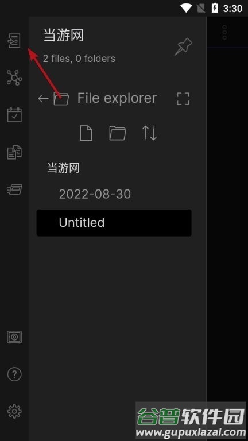Open the command palette icon
Viewport: 248px width, 441px height.
(14, 189)
